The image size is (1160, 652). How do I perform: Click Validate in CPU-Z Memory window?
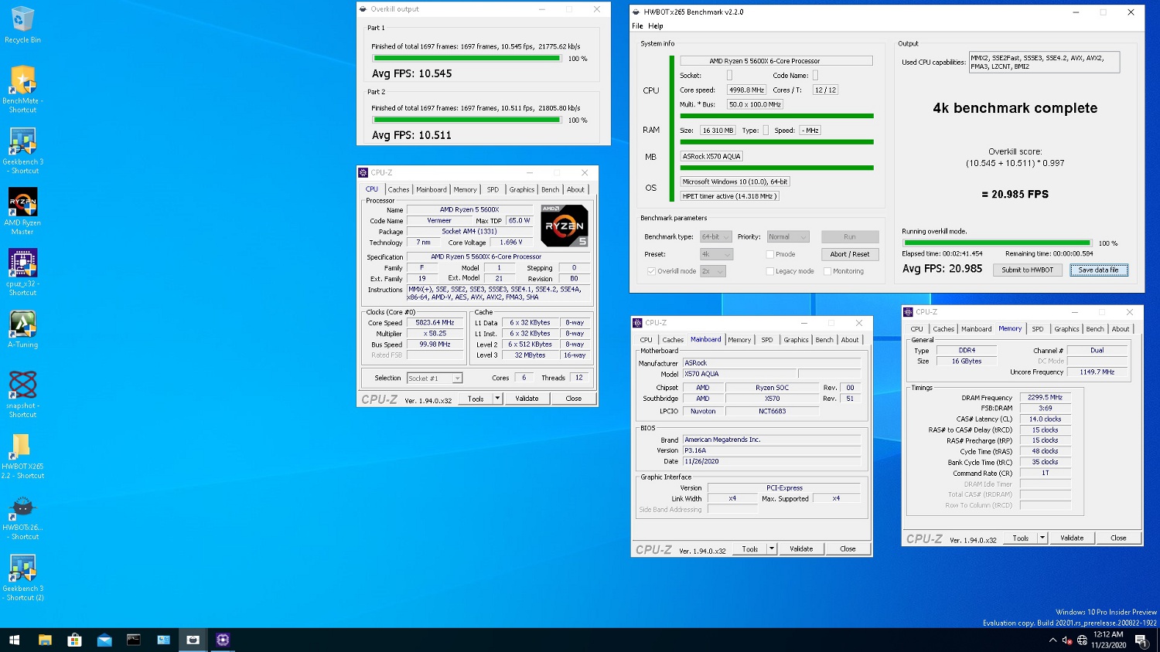coord(1072,538)
